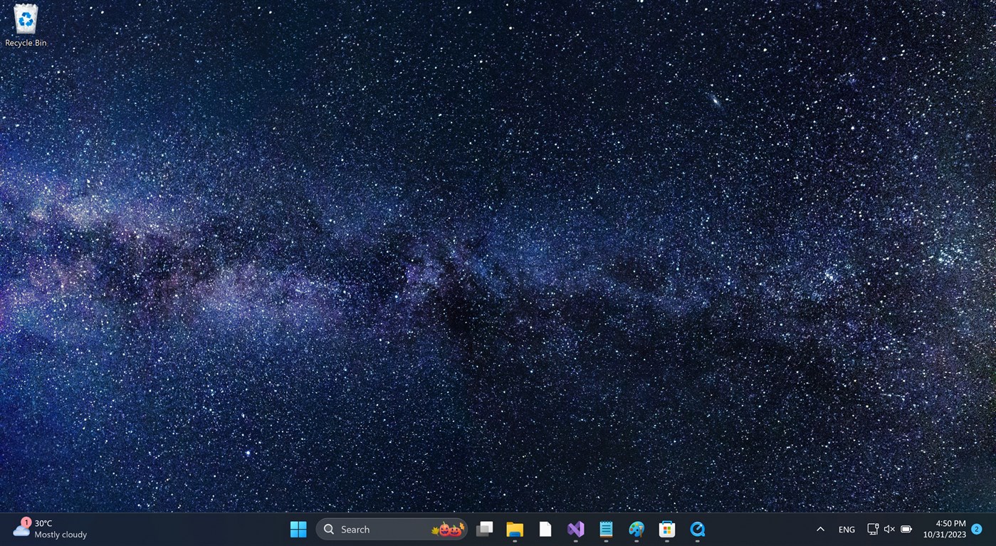Open Microsoft Paint from the taskbar
This screenshot has height=546, width=996.
click(x=636, y=529)
